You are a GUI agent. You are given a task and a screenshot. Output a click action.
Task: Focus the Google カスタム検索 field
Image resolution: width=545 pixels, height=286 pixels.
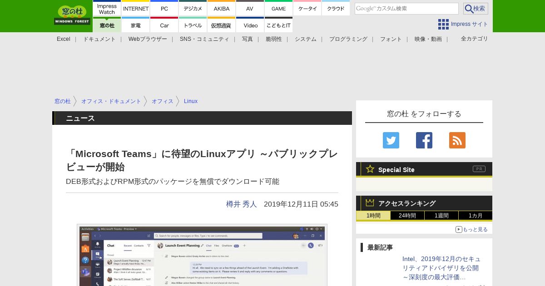click(x=406, y=9)
